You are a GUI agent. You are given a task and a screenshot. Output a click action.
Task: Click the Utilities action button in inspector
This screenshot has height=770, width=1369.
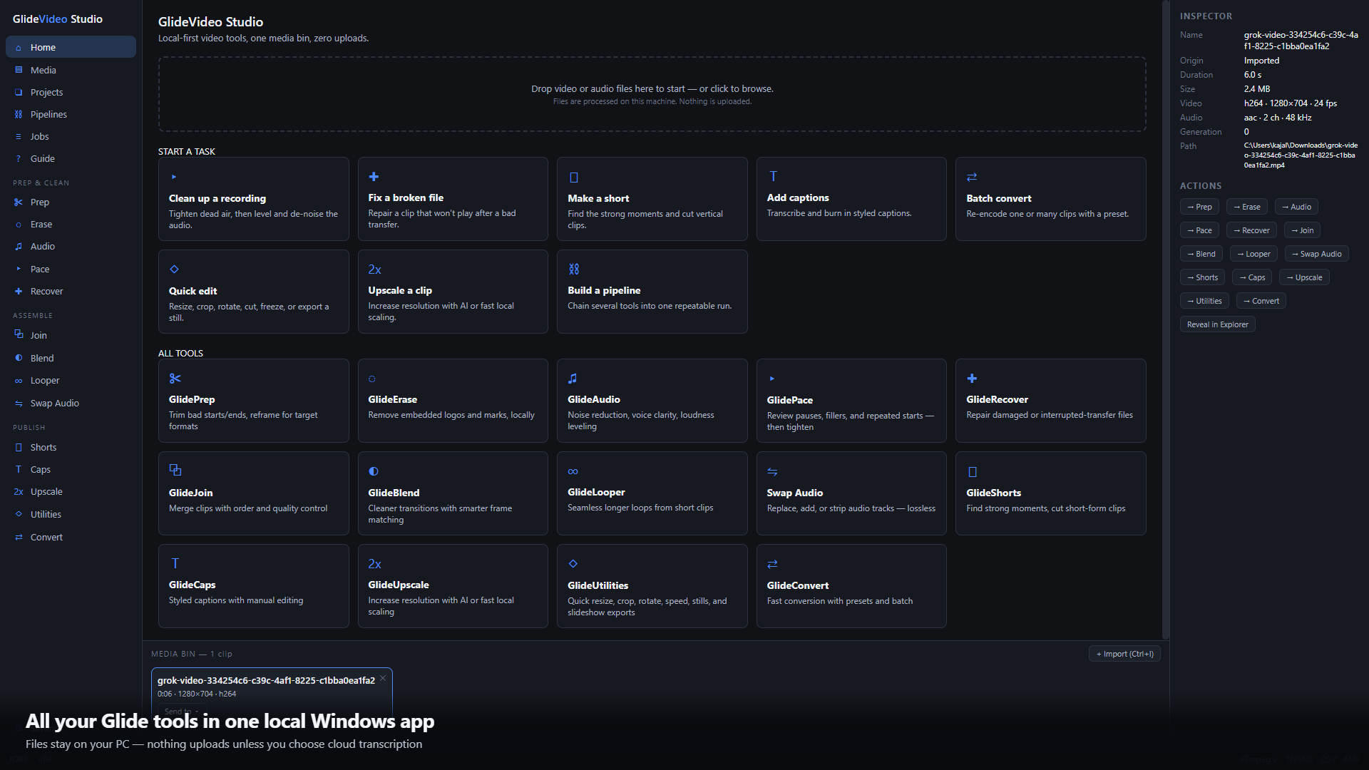click(x=1204, y=301)
